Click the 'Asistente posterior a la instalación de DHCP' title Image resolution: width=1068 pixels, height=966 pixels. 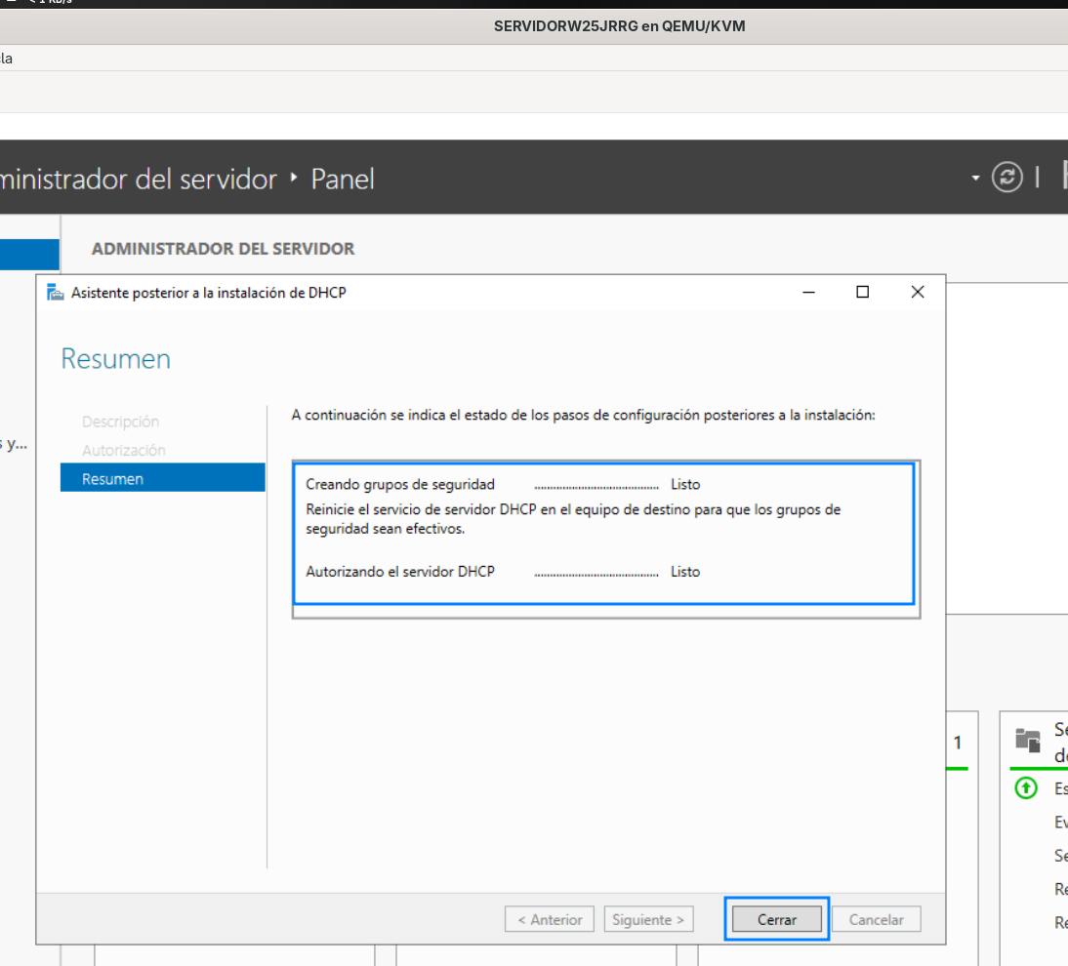pos(208,293)
